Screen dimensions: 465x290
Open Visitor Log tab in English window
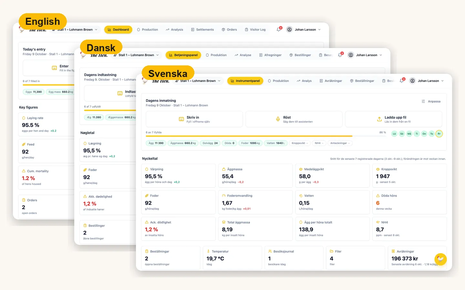(255, 30)
